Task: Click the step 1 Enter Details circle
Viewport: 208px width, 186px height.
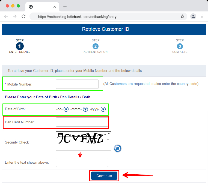Action: [20, 46]
